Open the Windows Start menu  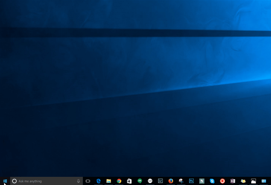pyautogui.click(x=5, y=181)
